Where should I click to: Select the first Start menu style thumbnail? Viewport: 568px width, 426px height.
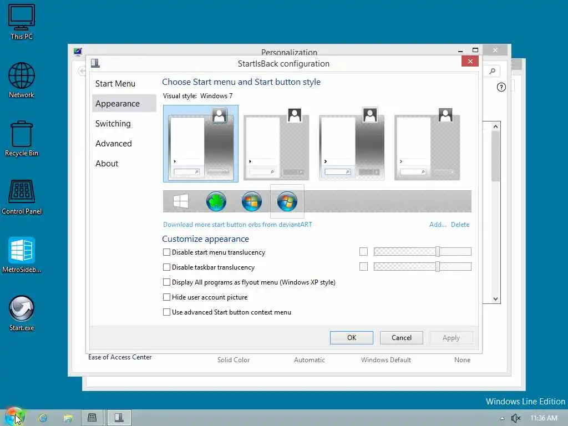pos(201,144)
